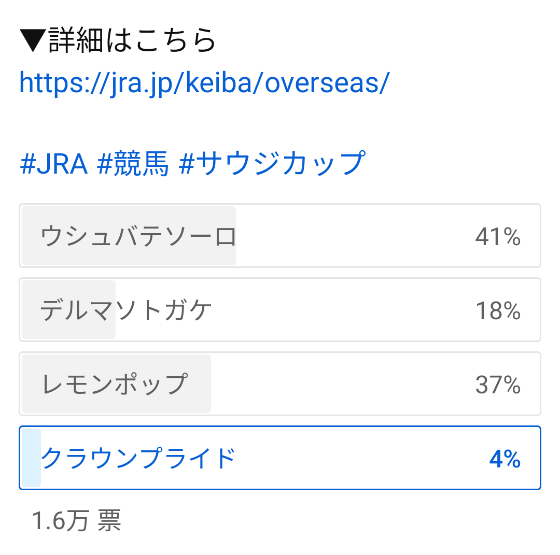Open the #JRA hashtag
This screenshot has width=560, height=555.
(x=53, y=164)
